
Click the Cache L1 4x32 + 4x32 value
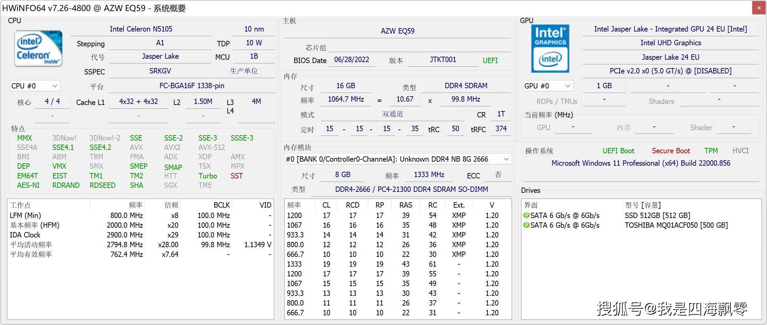click(x=138, y=102)
